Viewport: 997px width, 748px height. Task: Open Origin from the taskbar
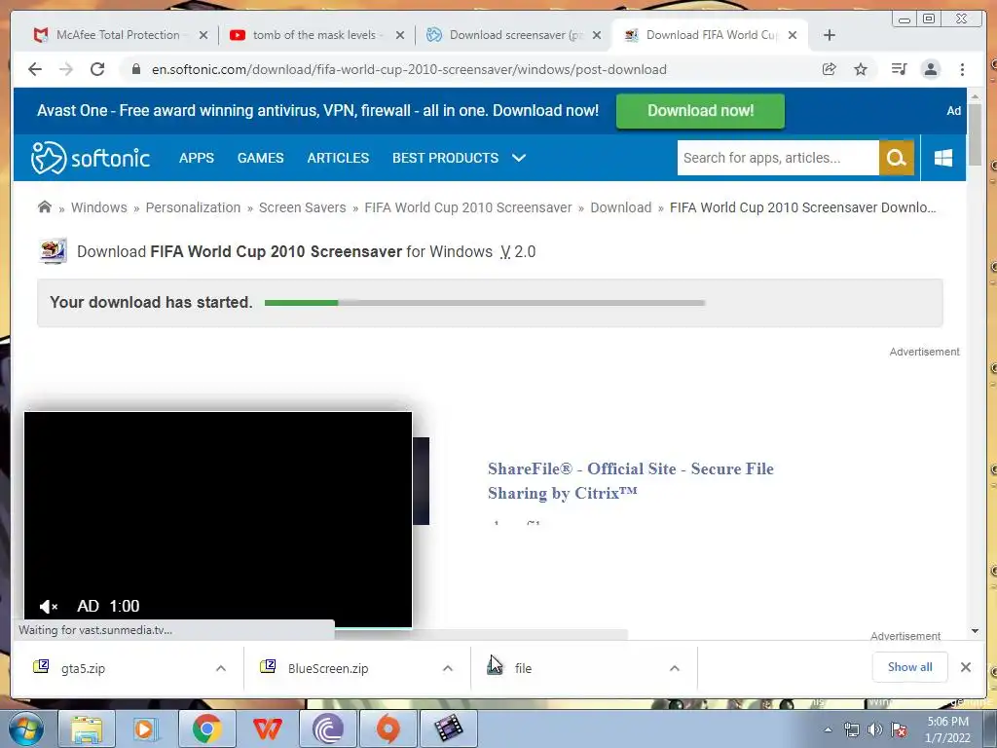(388, 729)
